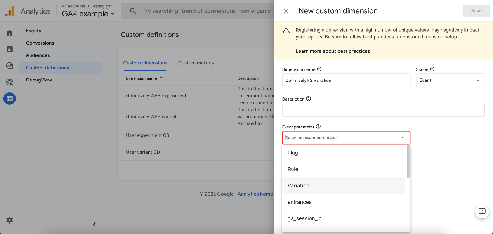Collapse the side navigation with chevron
493x234 pixels.
[x=94, y=224]
